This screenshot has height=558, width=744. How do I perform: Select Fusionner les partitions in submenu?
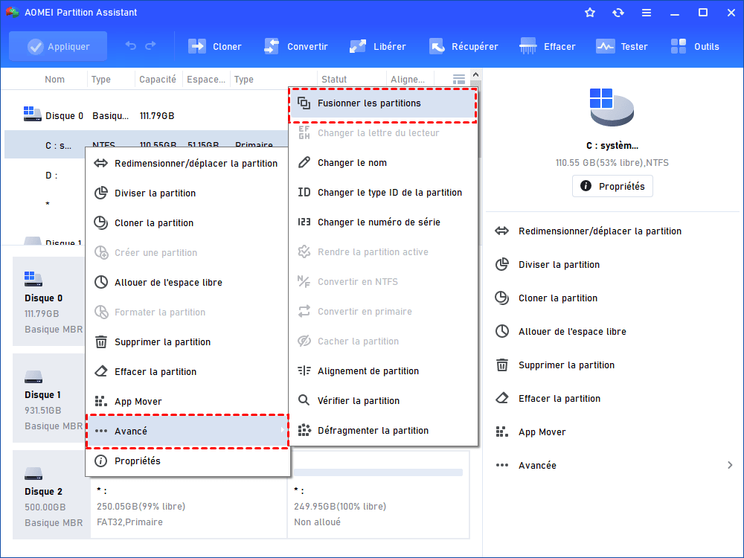(382, 103)
